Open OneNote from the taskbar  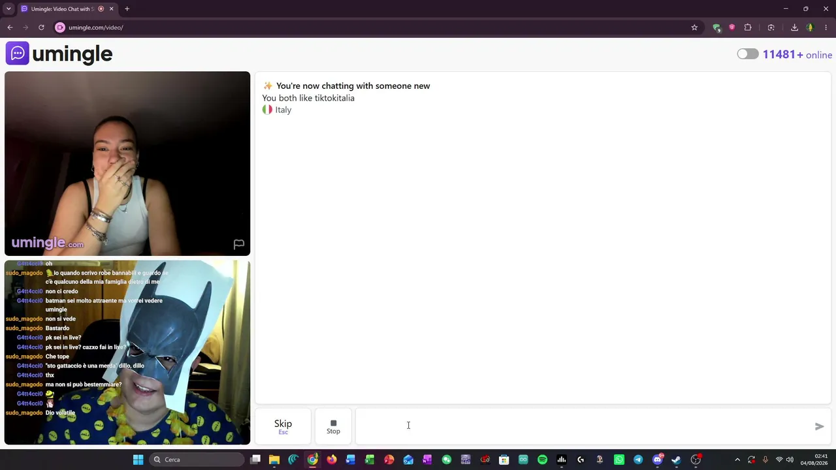[427, 460]
